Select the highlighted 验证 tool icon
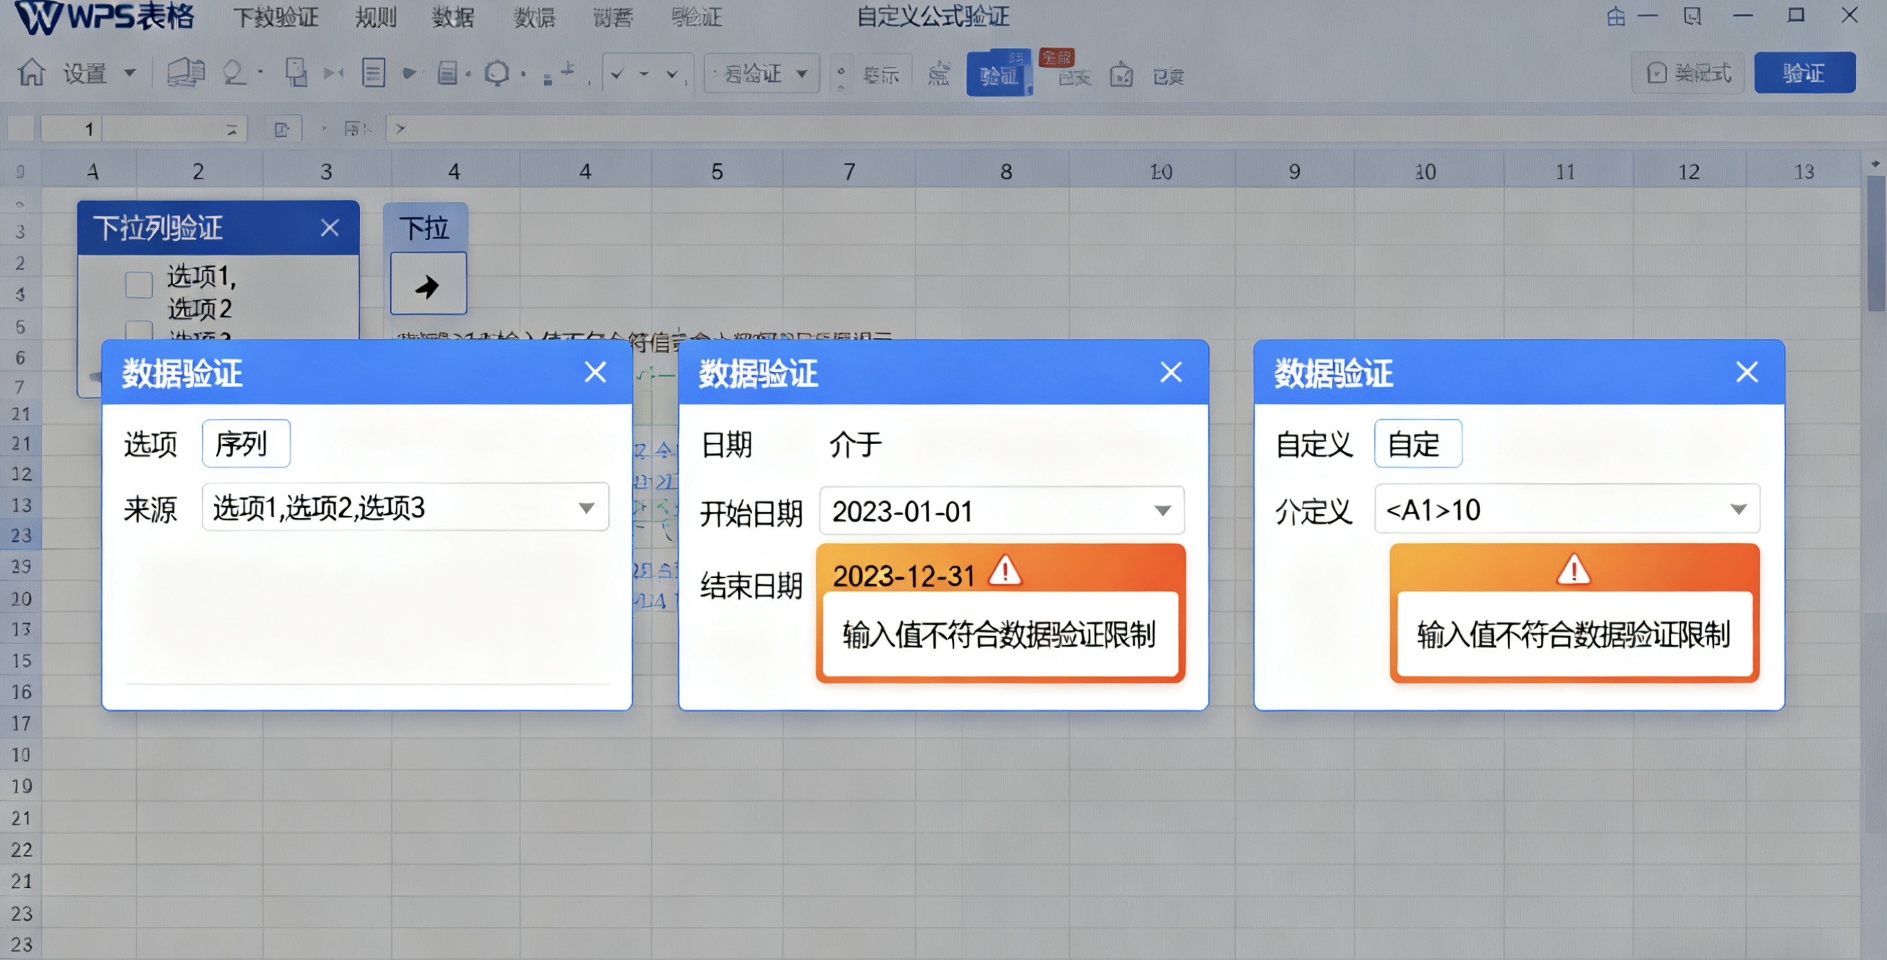 click(998, 73)
